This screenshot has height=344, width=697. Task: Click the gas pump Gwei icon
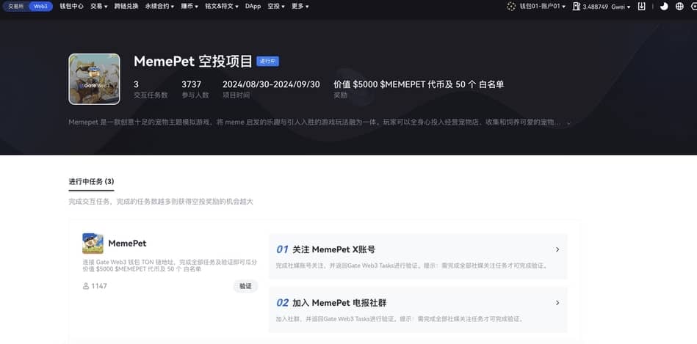click(x=576, y=7)
